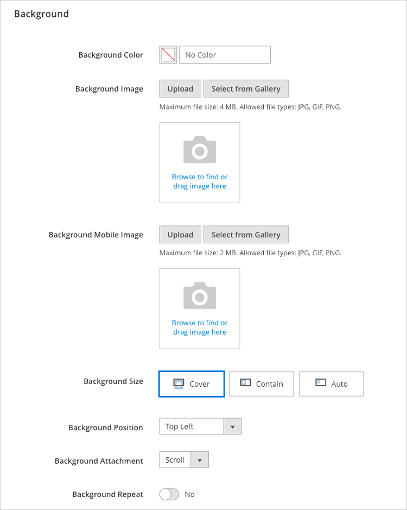The width and height of the screenshot is (407, 510).
Task: Select the Cover tab in Background Size
Action: [x=191, y=384]
